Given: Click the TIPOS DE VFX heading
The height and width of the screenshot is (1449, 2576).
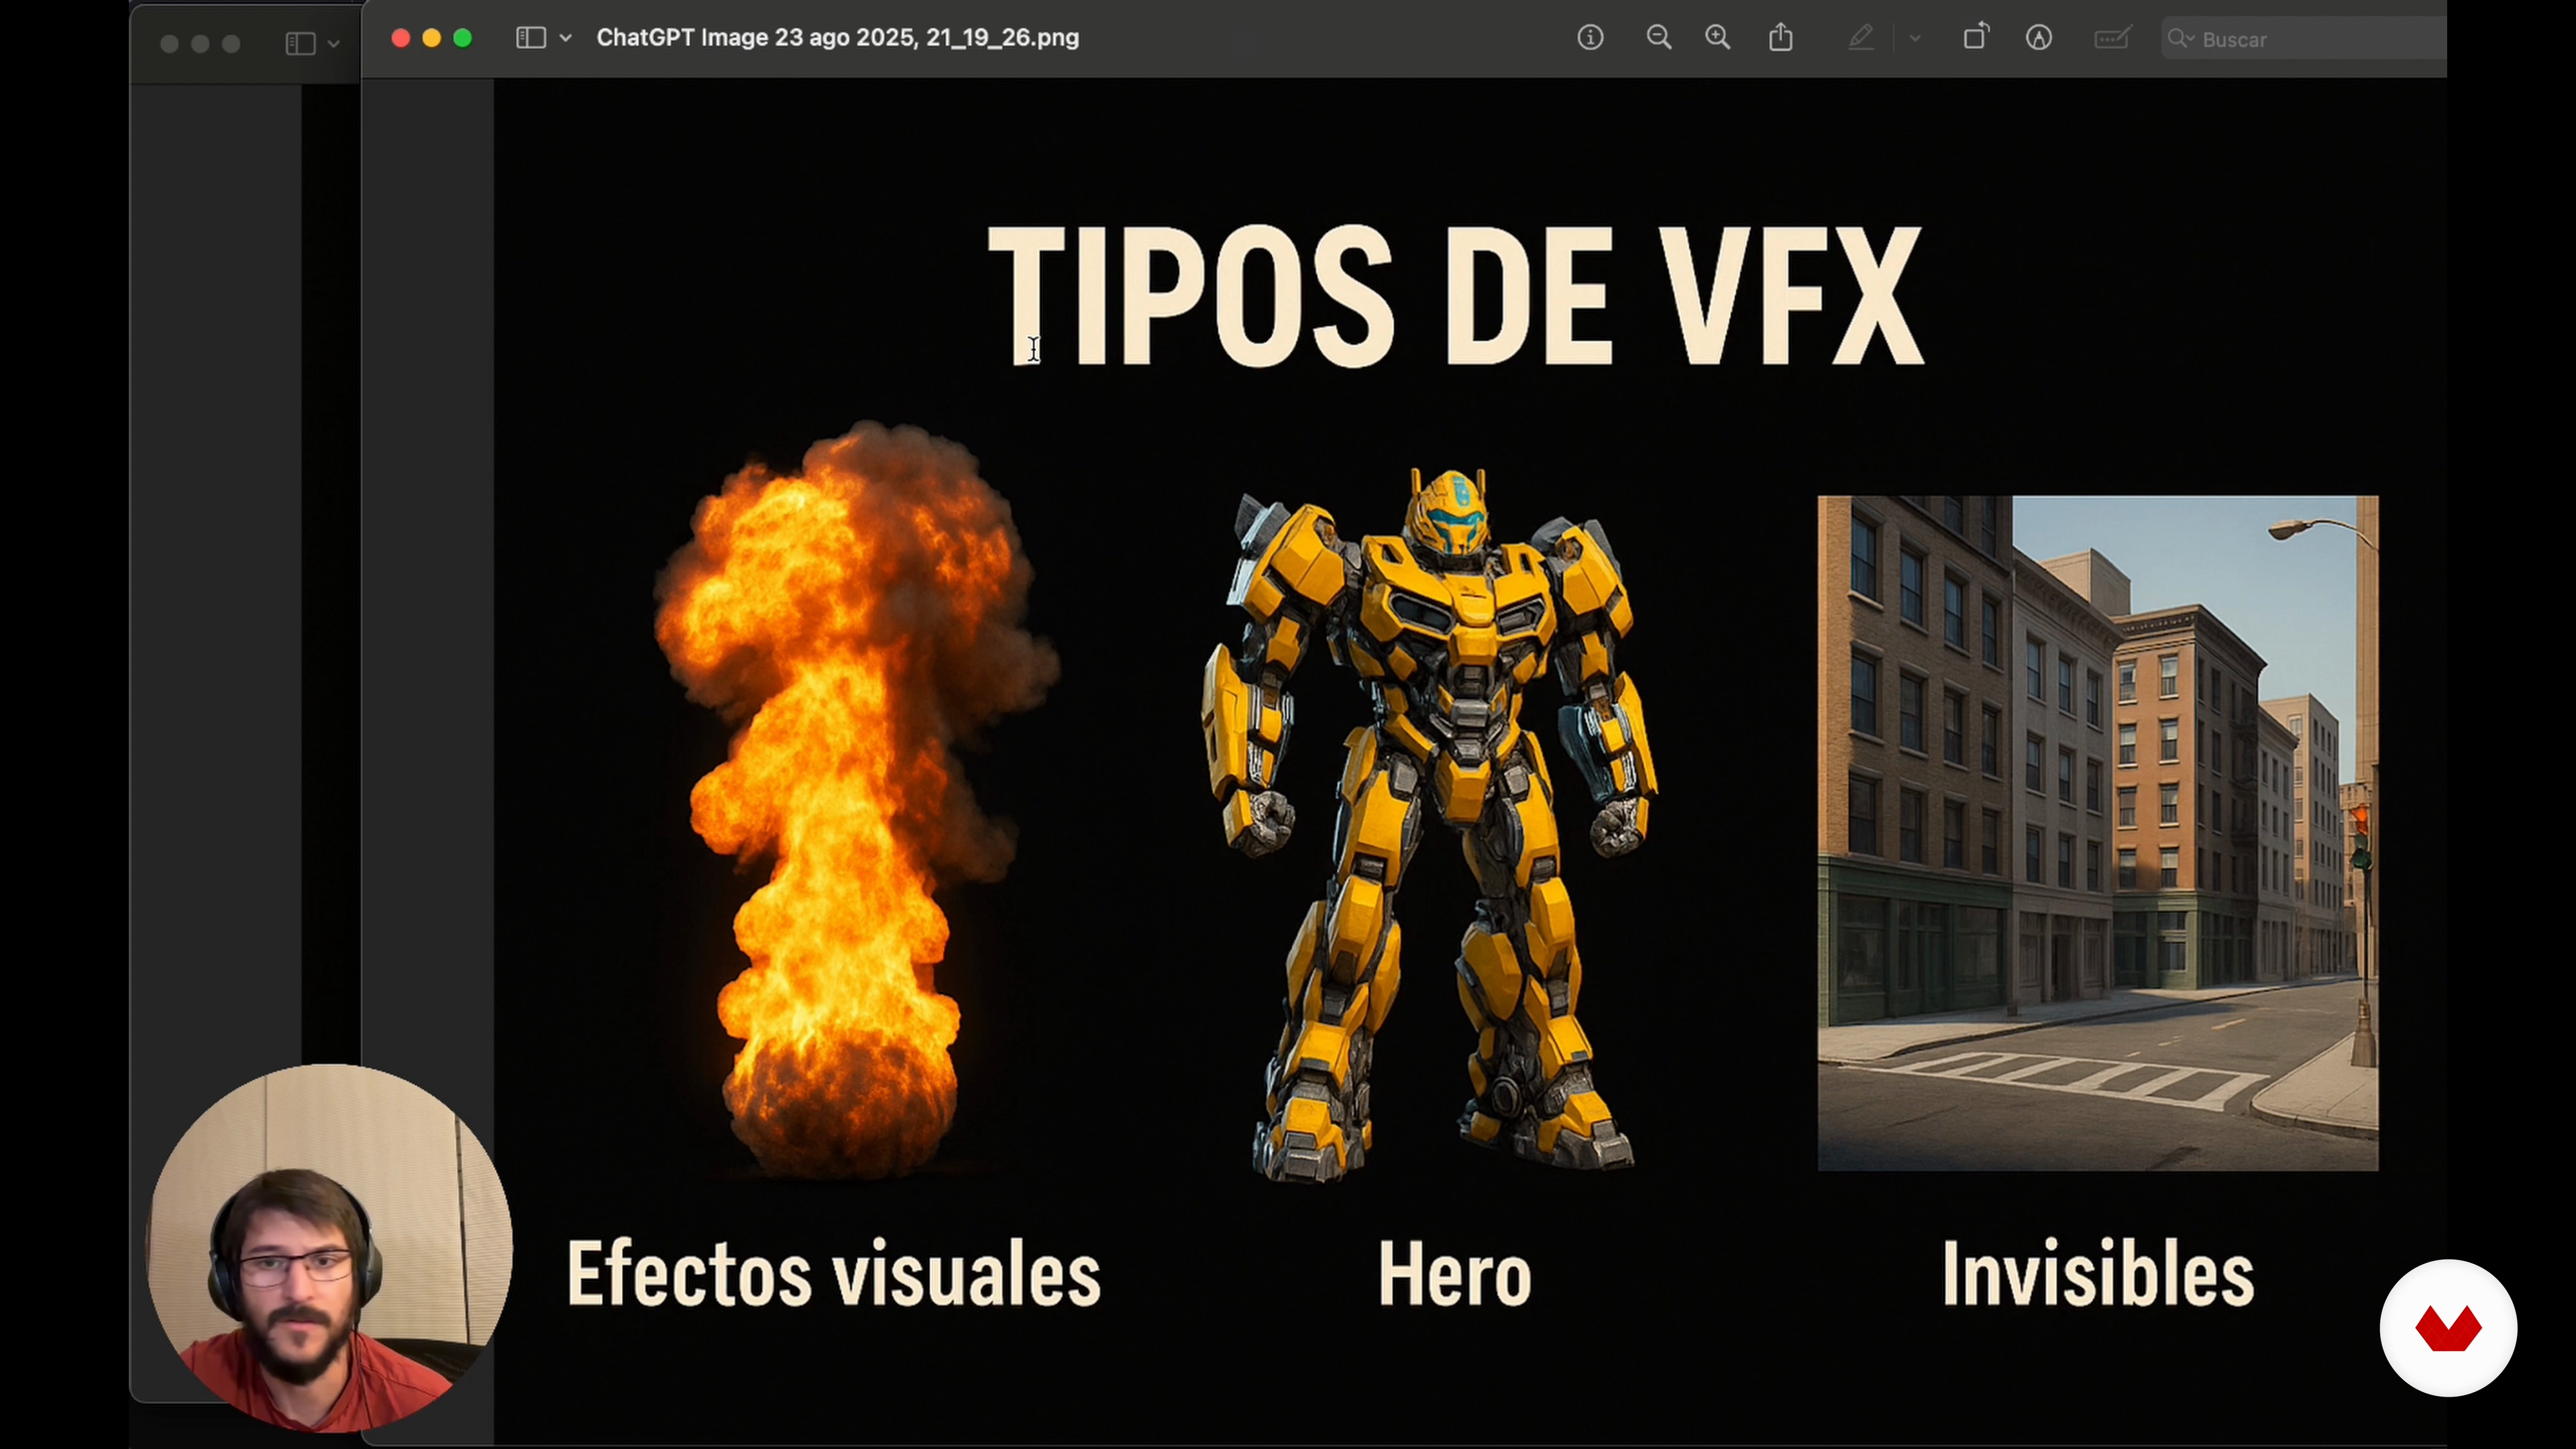Looking at the screenshot, I should pos(1456,295).
